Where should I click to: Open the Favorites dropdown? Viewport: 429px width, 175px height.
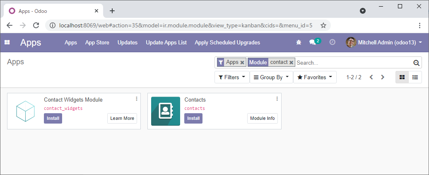click(315, 77)
